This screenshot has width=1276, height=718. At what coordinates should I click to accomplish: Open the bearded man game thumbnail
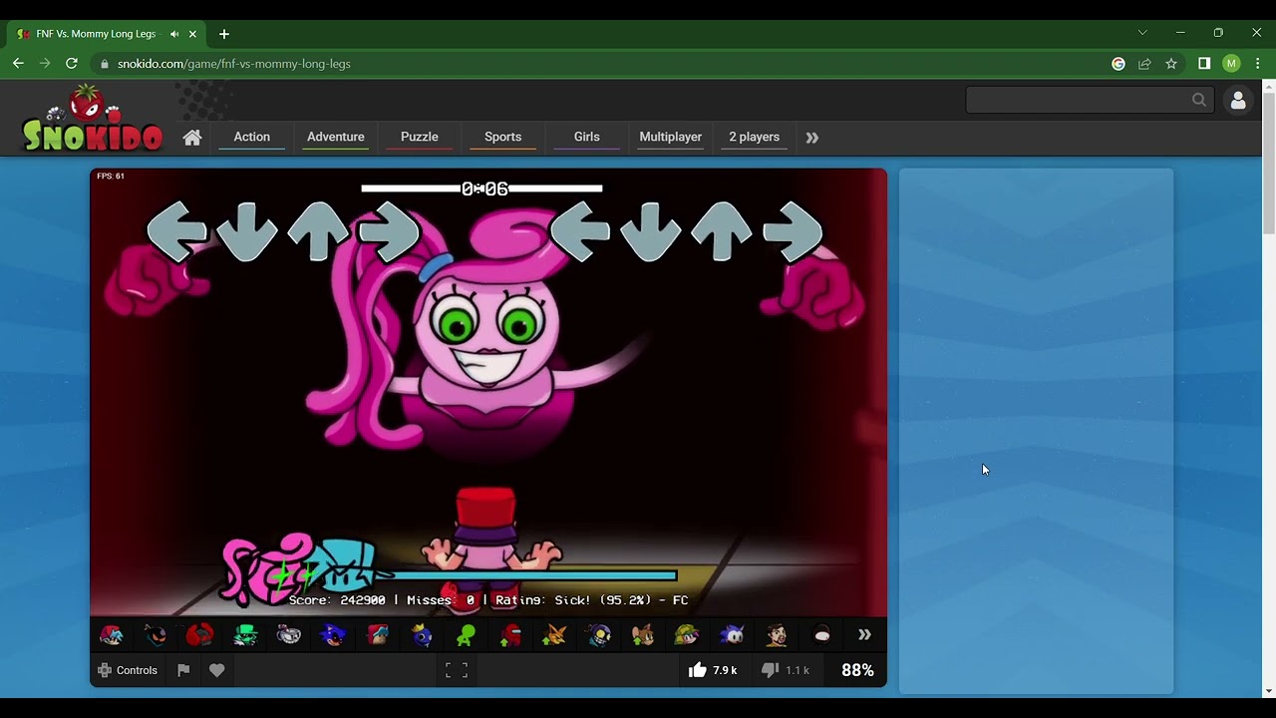tap(777, 634)
